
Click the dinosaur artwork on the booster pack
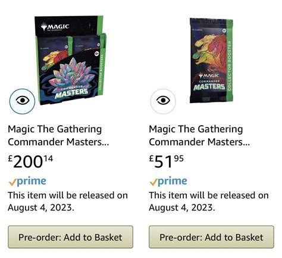[211, 54]
